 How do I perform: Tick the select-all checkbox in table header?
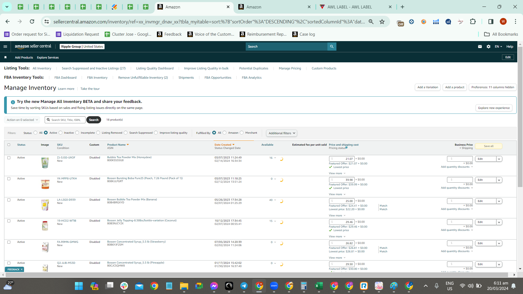(9, 145)
